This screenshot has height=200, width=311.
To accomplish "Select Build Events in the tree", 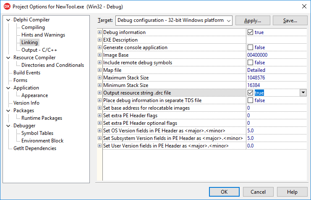I will [x=27, y=73].
